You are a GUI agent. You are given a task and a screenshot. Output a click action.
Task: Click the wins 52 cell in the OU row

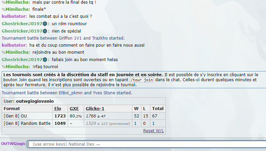coord(137,116)
